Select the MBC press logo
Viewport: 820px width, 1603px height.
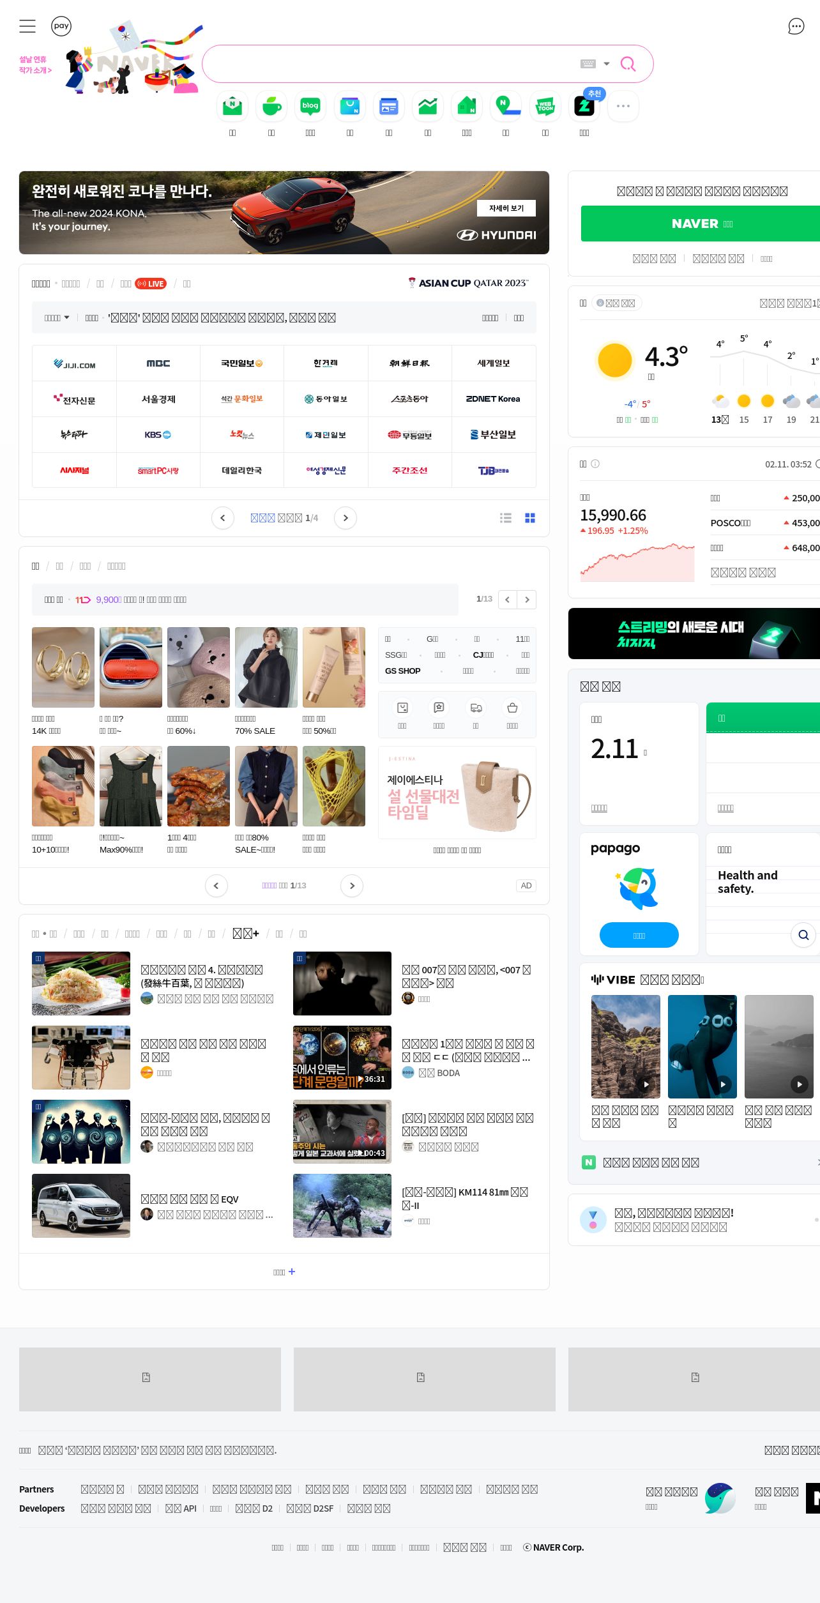(158, 363)
